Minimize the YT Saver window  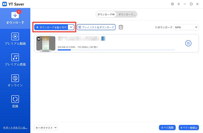185,4
